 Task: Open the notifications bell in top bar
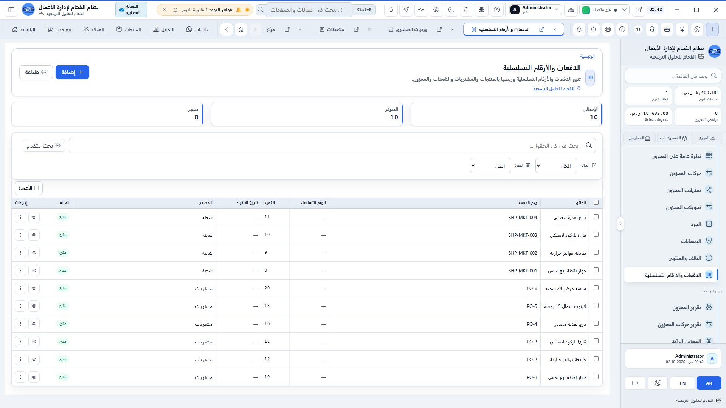tap(466, 10)
